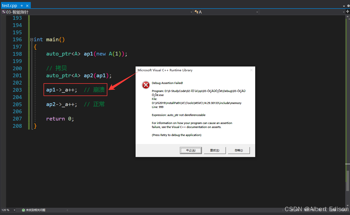
Task: Click the ap1->_a++ code statement
Action: (62, 90)
